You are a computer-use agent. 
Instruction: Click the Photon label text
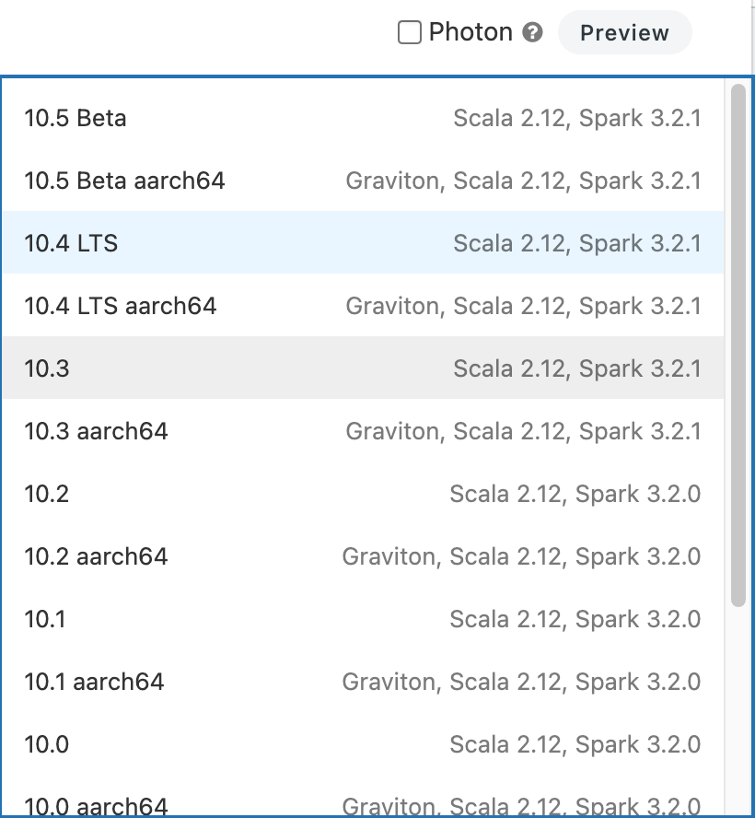(470, 31)
